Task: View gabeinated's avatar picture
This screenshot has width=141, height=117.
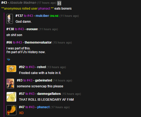Action: (x=10, y=84)
